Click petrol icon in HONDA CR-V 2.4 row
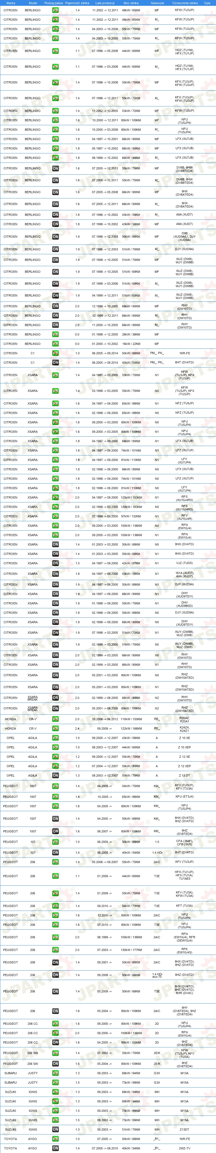 point(56,728)
